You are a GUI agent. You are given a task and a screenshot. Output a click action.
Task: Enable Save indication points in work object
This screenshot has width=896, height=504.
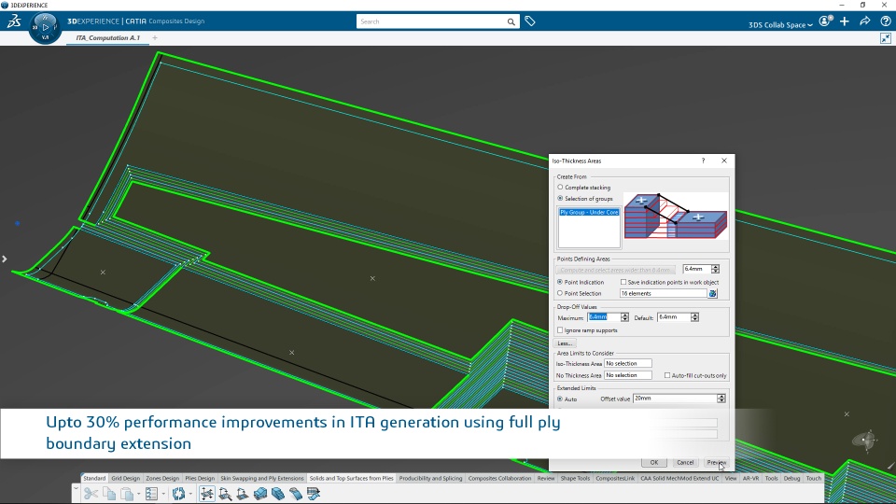(x=623, y=282)
